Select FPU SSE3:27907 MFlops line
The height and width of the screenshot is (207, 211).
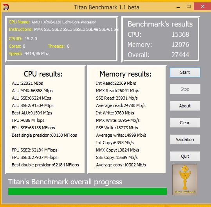coord(34,157)
